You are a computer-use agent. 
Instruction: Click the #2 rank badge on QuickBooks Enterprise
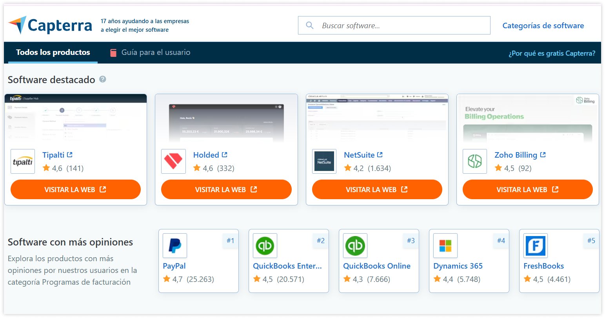coord(320,240)
